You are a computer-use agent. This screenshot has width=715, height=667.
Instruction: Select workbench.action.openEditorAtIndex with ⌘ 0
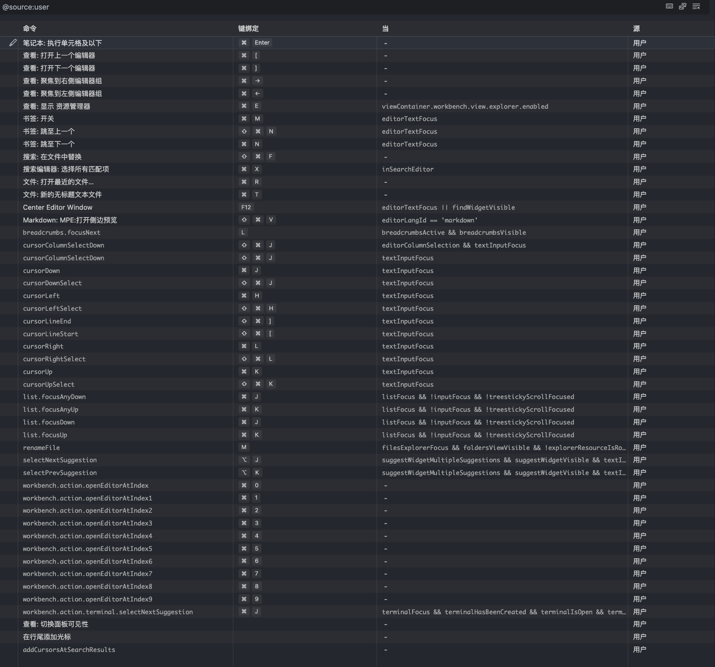(86, 485)
